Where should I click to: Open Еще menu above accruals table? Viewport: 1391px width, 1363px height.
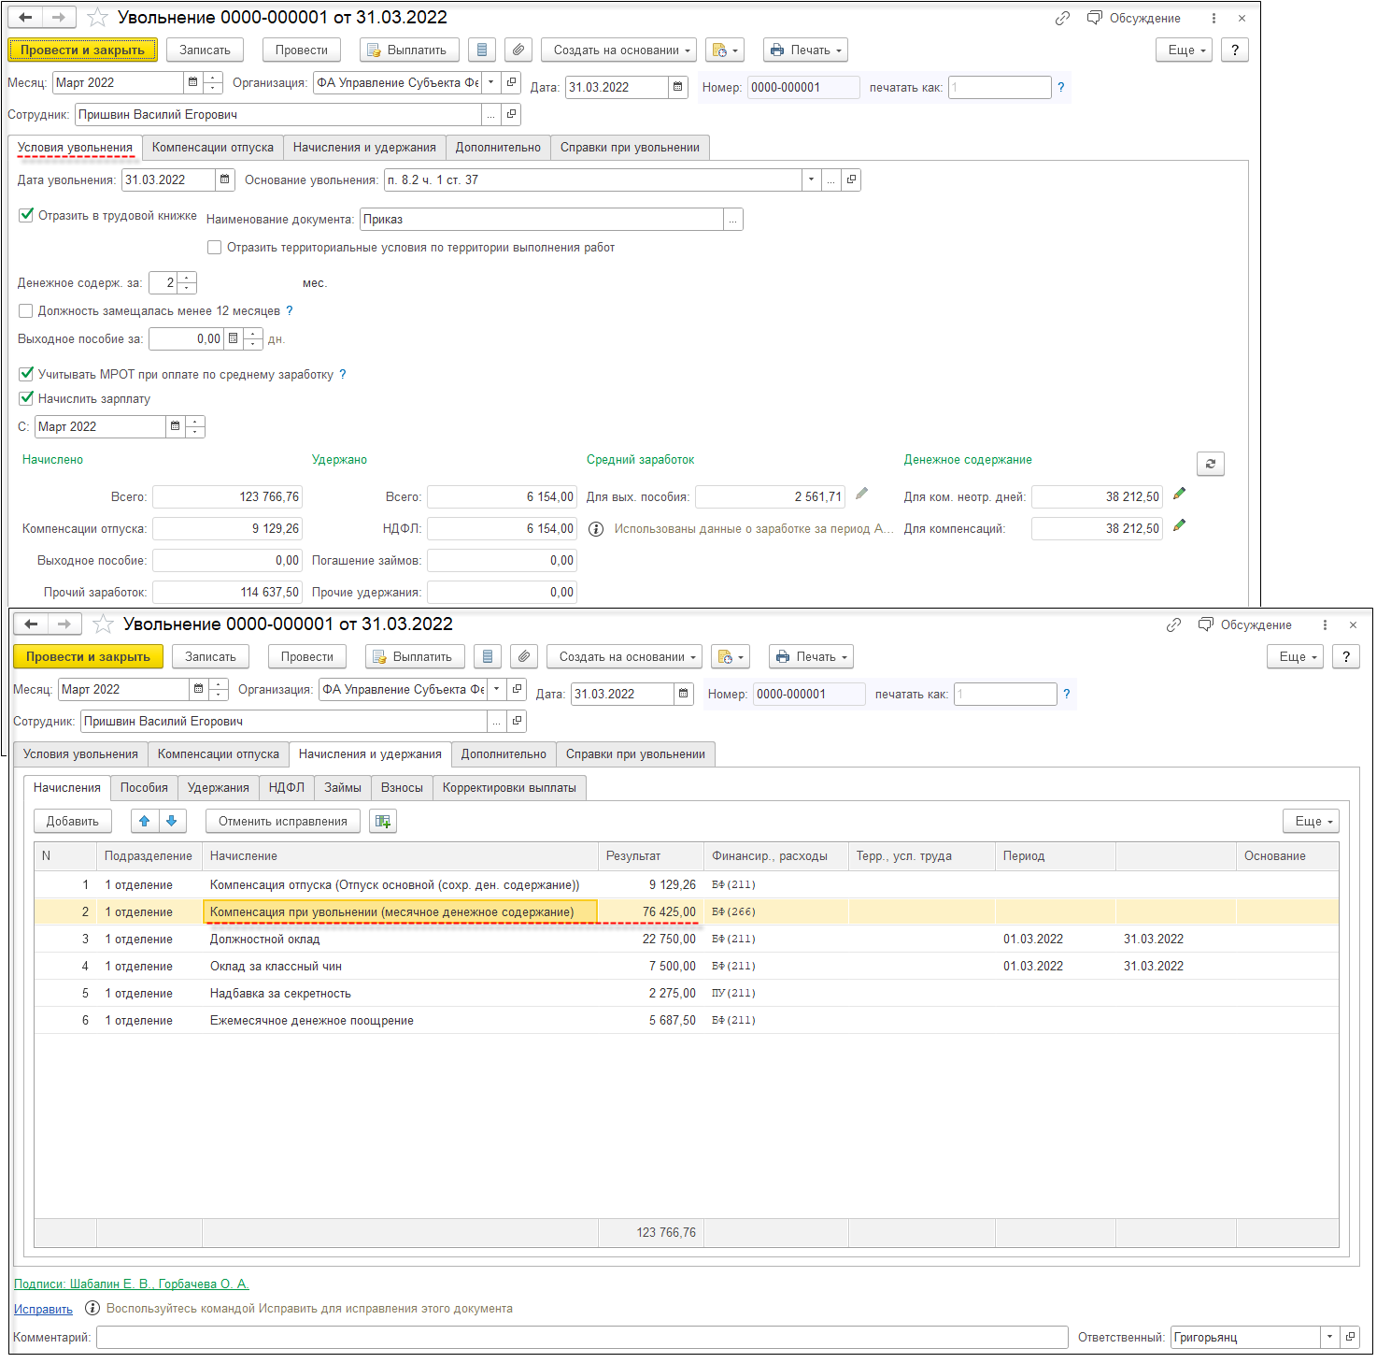(1311, 821)
